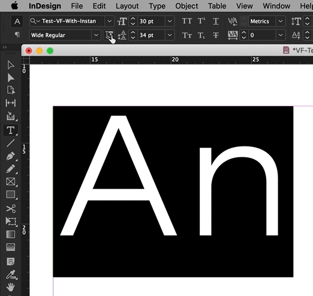Open the Metrics kerning dropdown
This screenshot has height=296, width=313.
(281, 21)
